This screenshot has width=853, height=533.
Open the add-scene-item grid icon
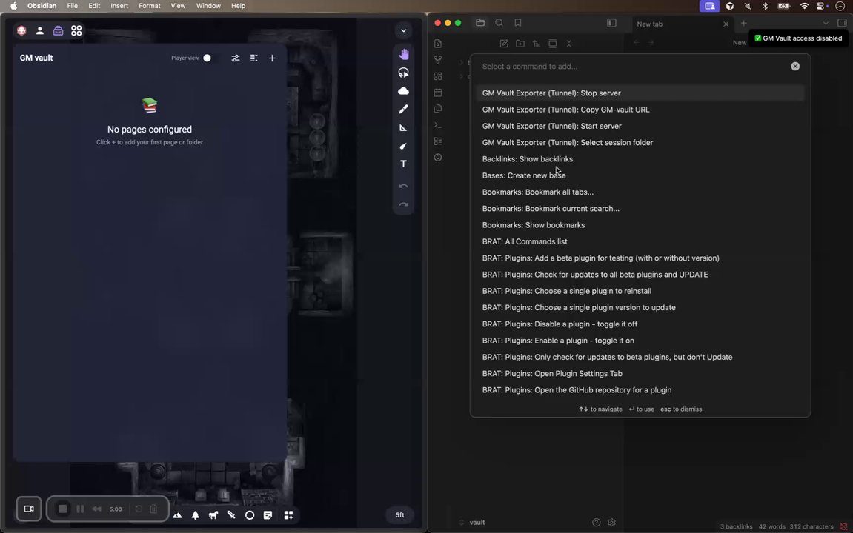[x=288, y=515]
